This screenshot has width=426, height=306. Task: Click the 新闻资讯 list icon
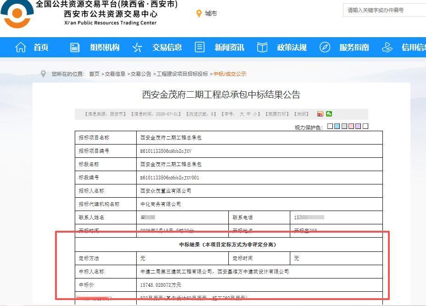[199, 47]
